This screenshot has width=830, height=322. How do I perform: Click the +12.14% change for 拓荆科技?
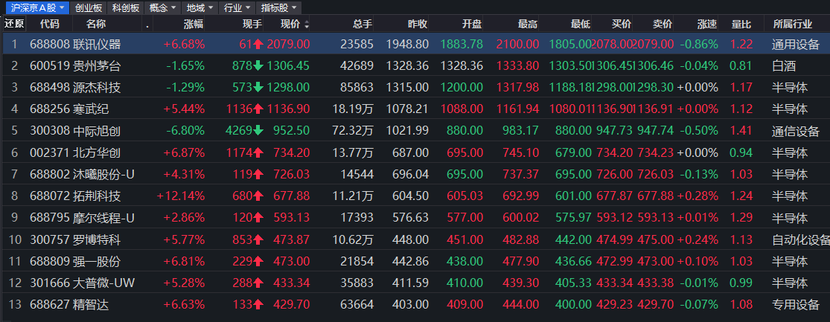coord(180,196)
